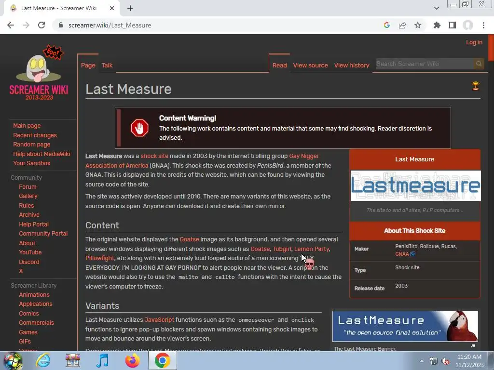Go back using browser back arrow
Viewport: 494px width, 370px height.
click(x=11, y=25)
